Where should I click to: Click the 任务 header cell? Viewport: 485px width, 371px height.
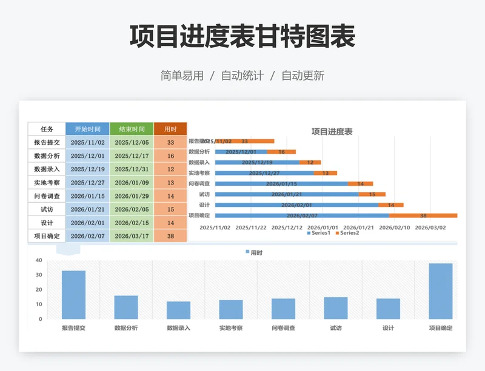47,129
